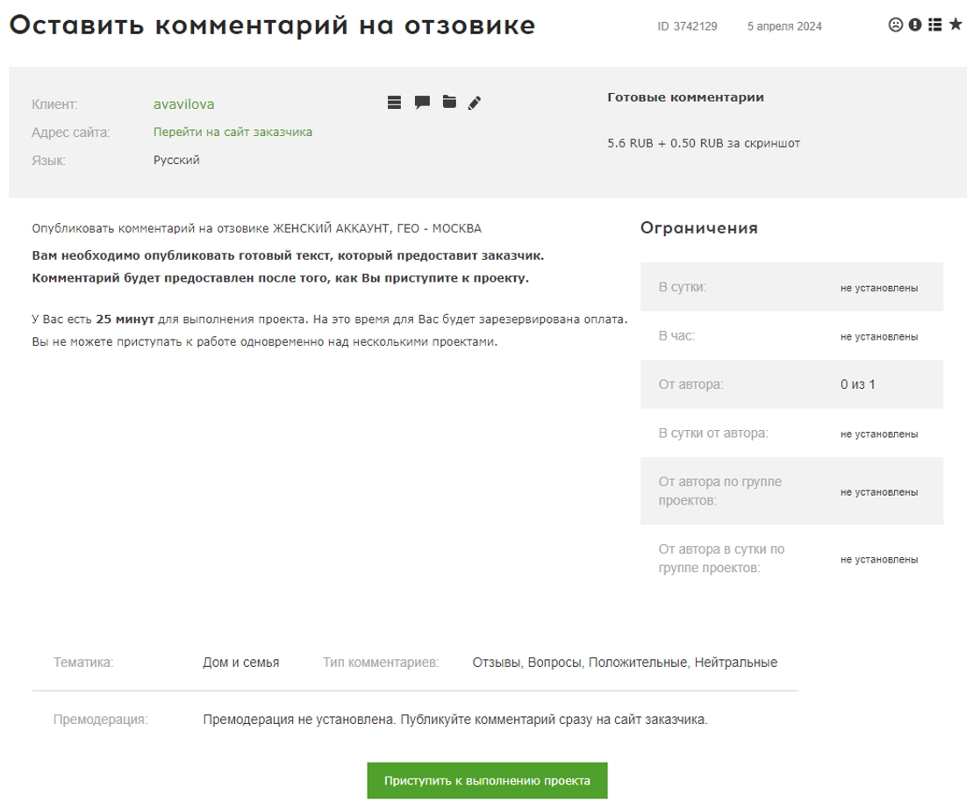Click the 'Адрес сайта:' label
Viewport: 973px width, 810px height.
click(71, 133)
